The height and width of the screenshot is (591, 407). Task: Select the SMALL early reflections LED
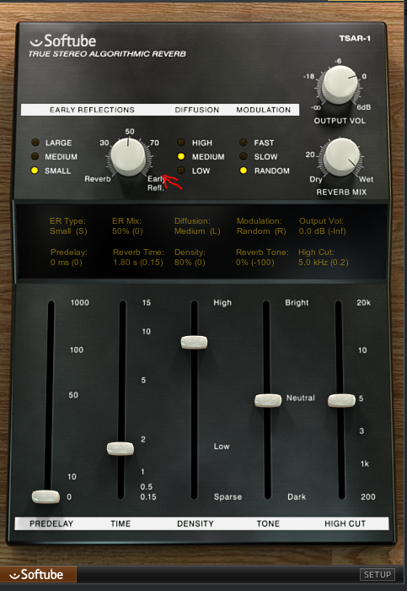click(35, 171)
